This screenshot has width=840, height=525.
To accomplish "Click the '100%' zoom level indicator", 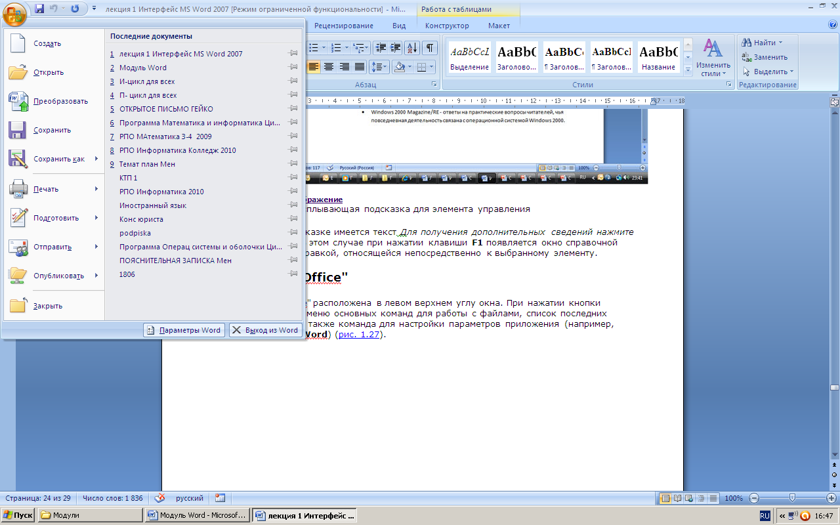I will [734, 498].
